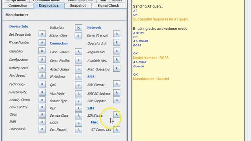This screenshot has width=251, height=141.
Task: Run the Bearer Type query
Action: [78, 101]
